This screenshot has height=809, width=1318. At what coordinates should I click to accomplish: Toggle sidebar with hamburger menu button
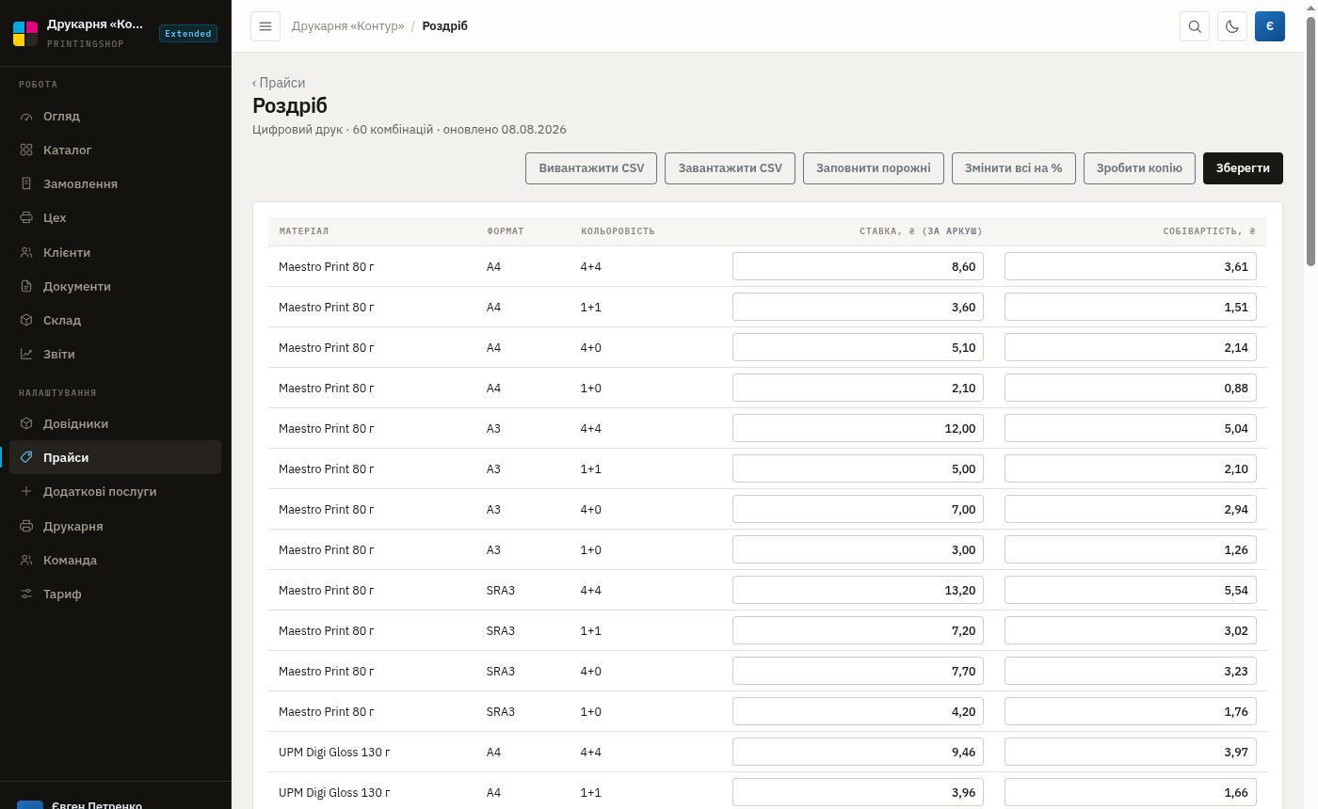click(265, 26)
